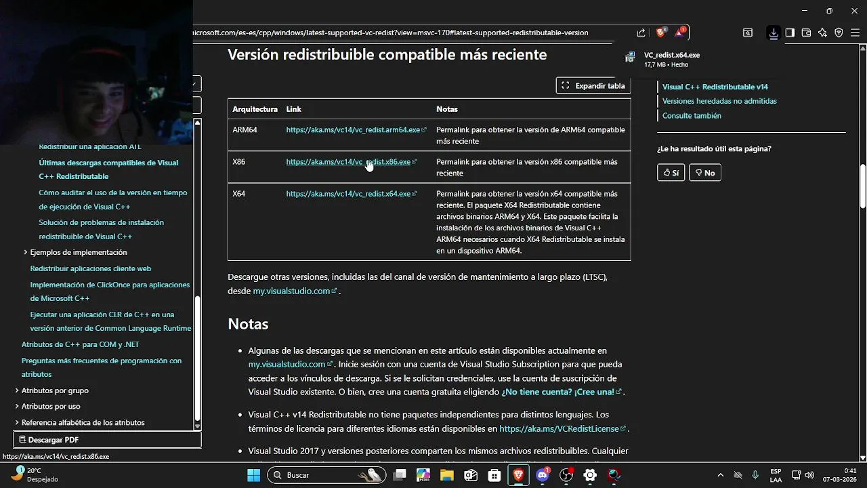The height and width of the screenshot is (488, 867).
Task: Click the Notas column header
Action: [x=447, y=109]
